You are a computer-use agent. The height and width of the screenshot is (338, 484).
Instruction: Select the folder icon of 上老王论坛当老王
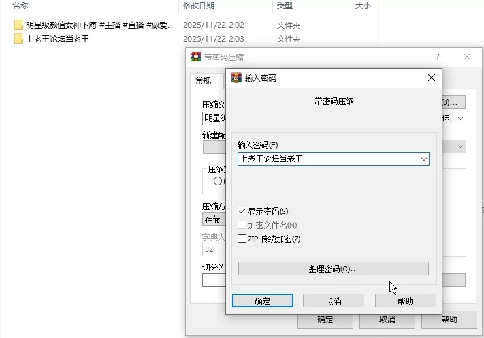click(18, 39)
